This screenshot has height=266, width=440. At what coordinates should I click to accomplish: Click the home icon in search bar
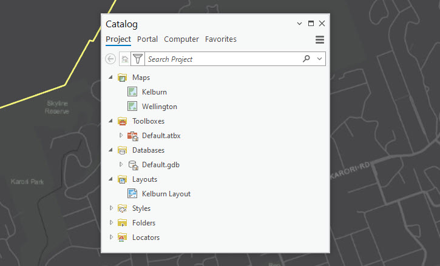coord(125,59)
